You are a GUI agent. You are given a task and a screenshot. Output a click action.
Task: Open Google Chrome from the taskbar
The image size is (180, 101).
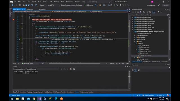pyautogui.click(x=34, y=99)
